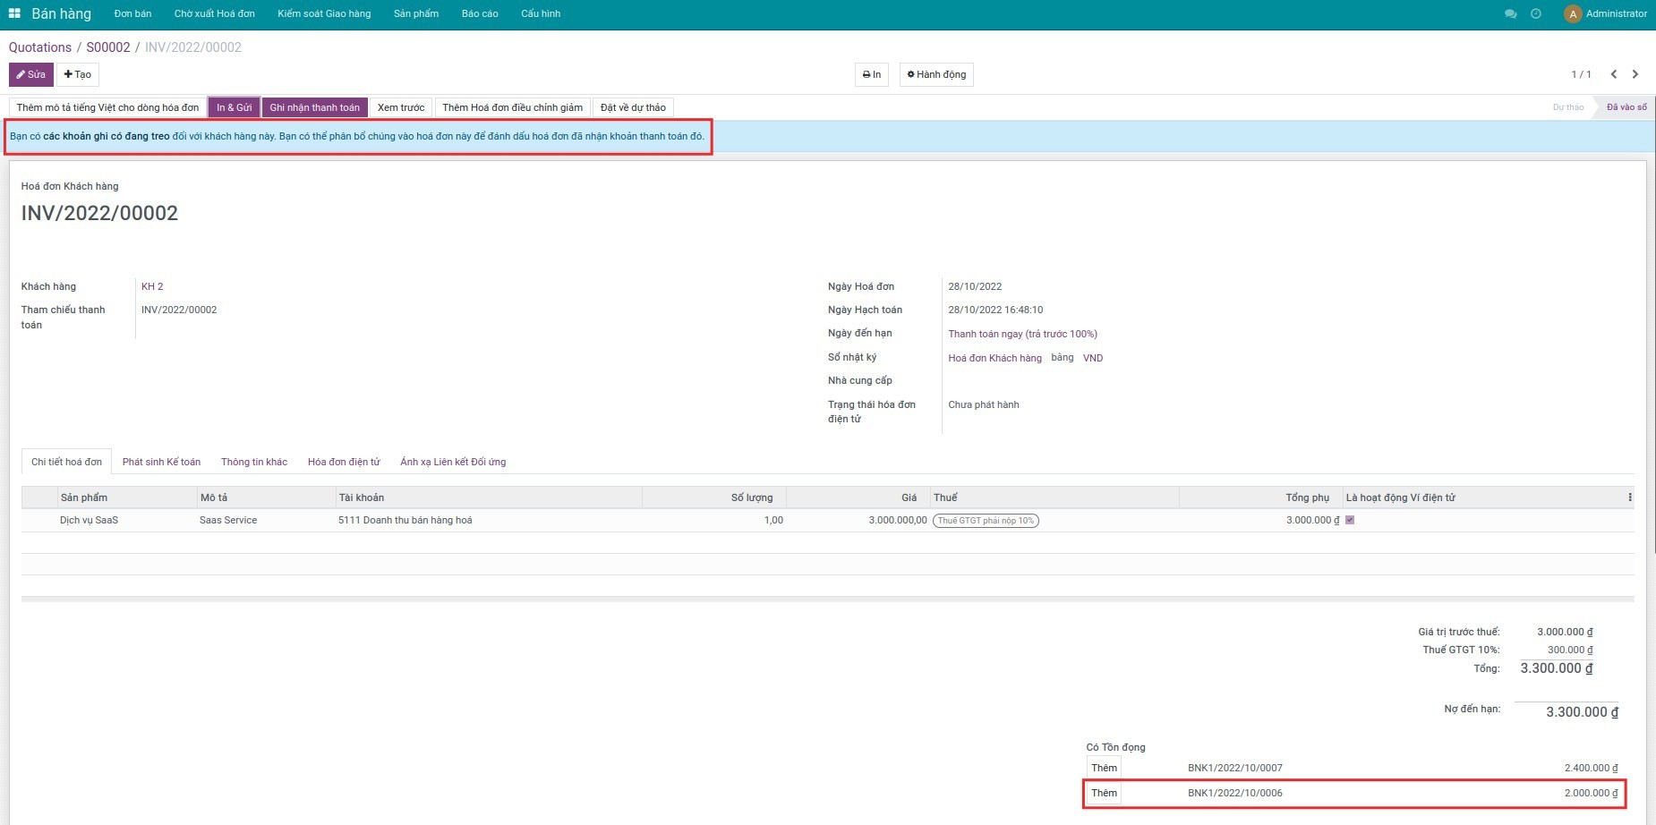Open the apps grid menu icon
Image resolution: width=1656 pixels, height=825 pixels.
click(14, 13)
